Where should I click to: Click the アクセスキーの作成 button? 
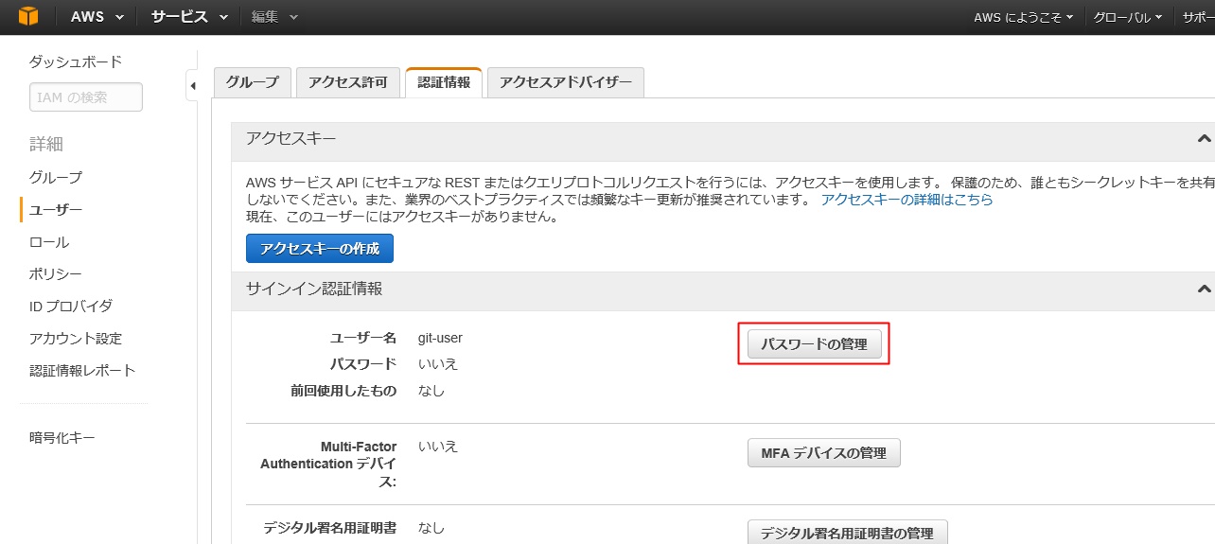click(319, 249)
